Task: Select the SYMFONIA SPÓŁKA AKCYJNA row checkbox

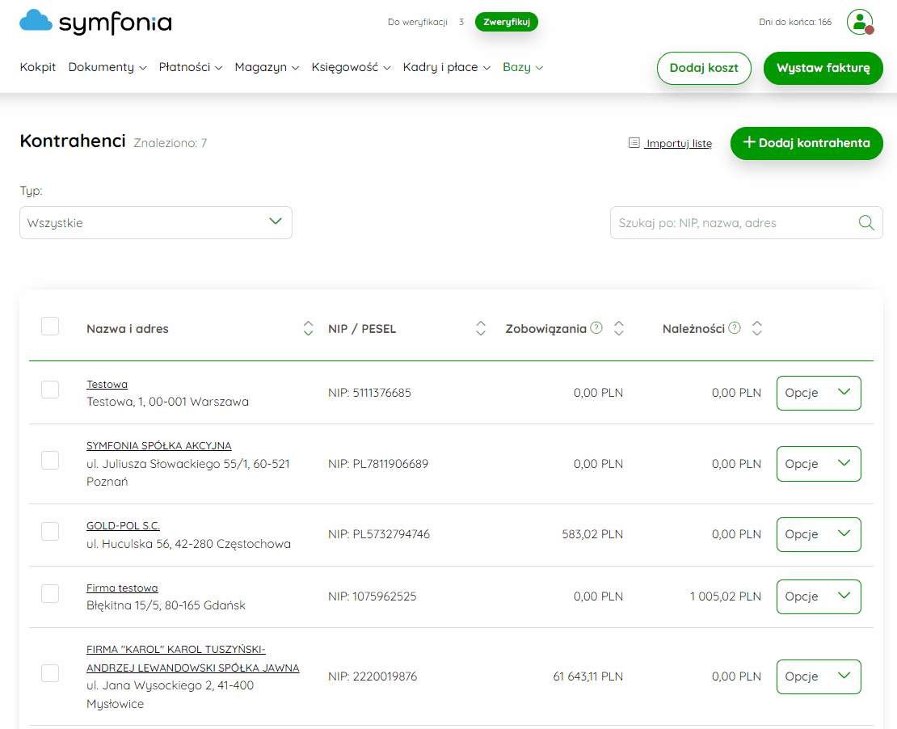Action: pos(50,461)
